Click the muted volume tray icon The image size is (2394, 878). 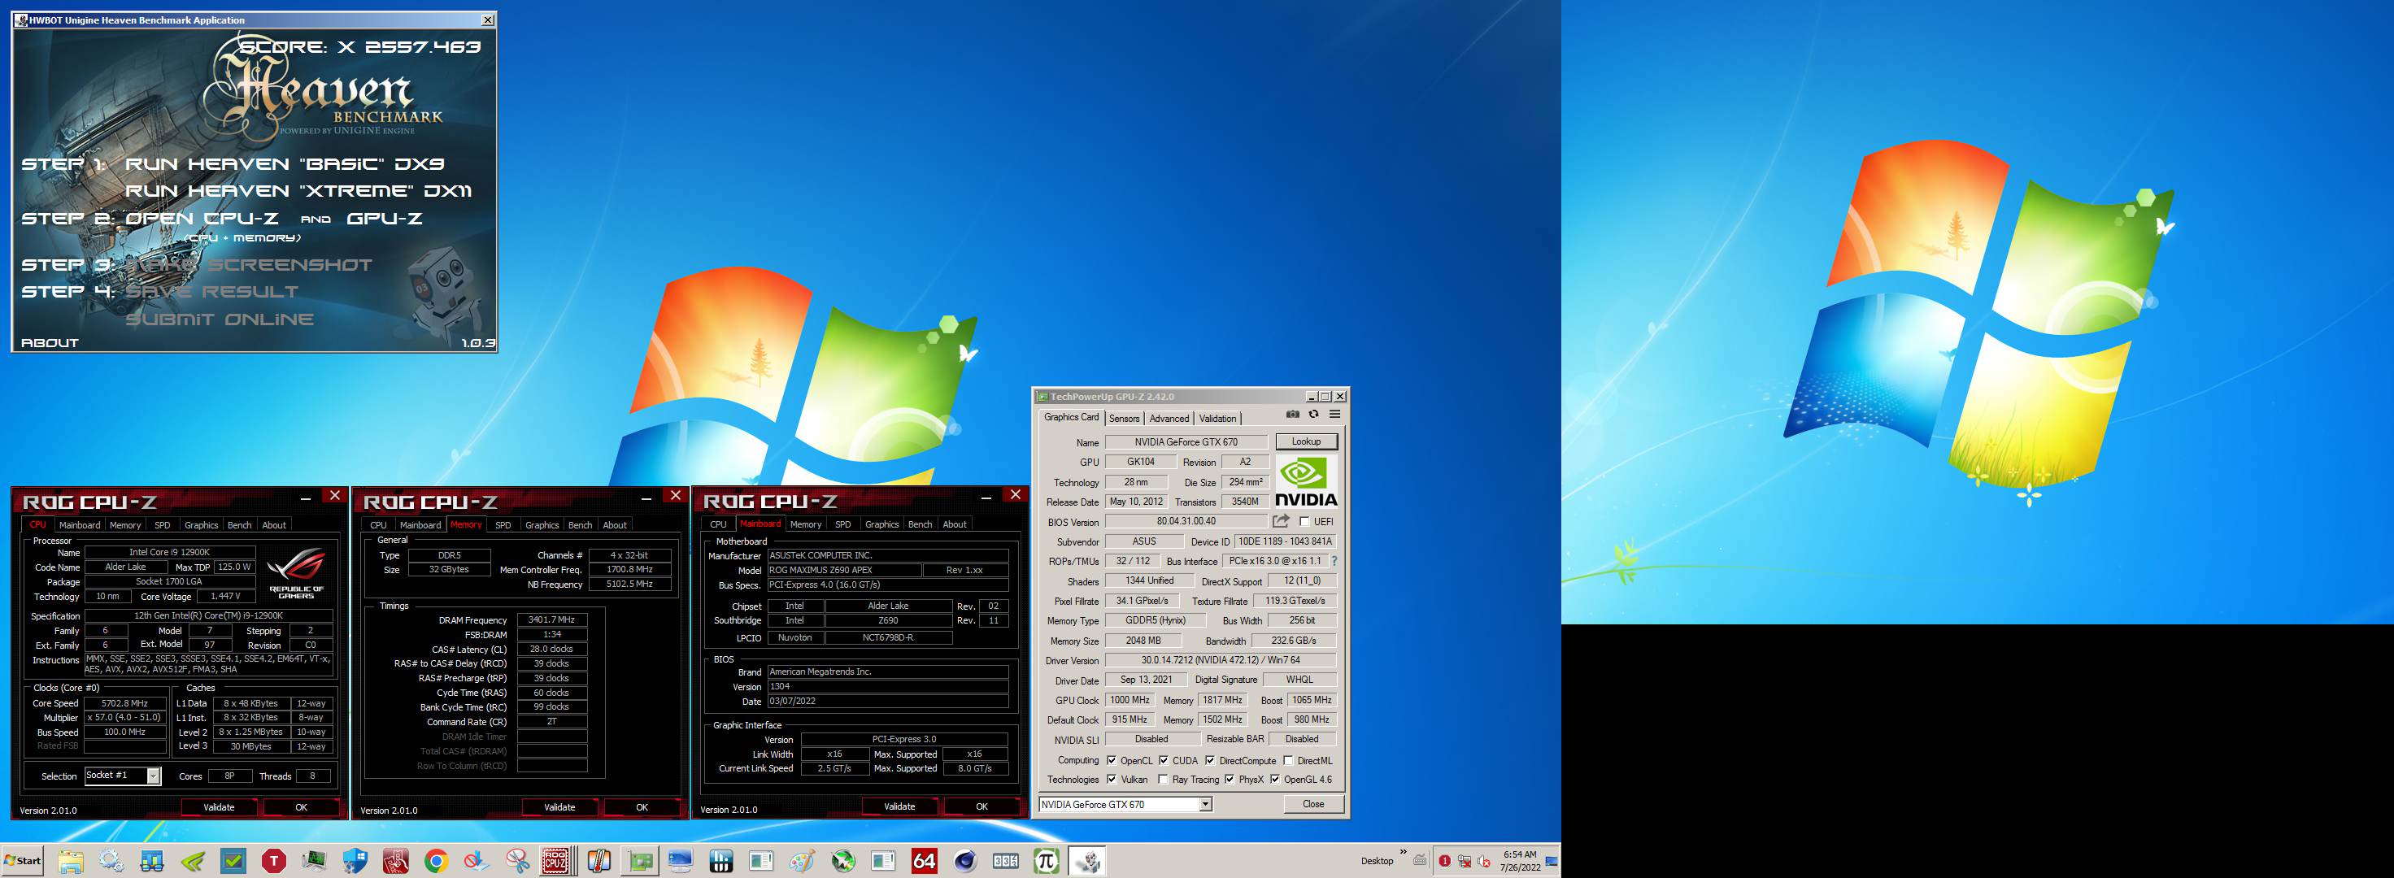coord(1483,861)
